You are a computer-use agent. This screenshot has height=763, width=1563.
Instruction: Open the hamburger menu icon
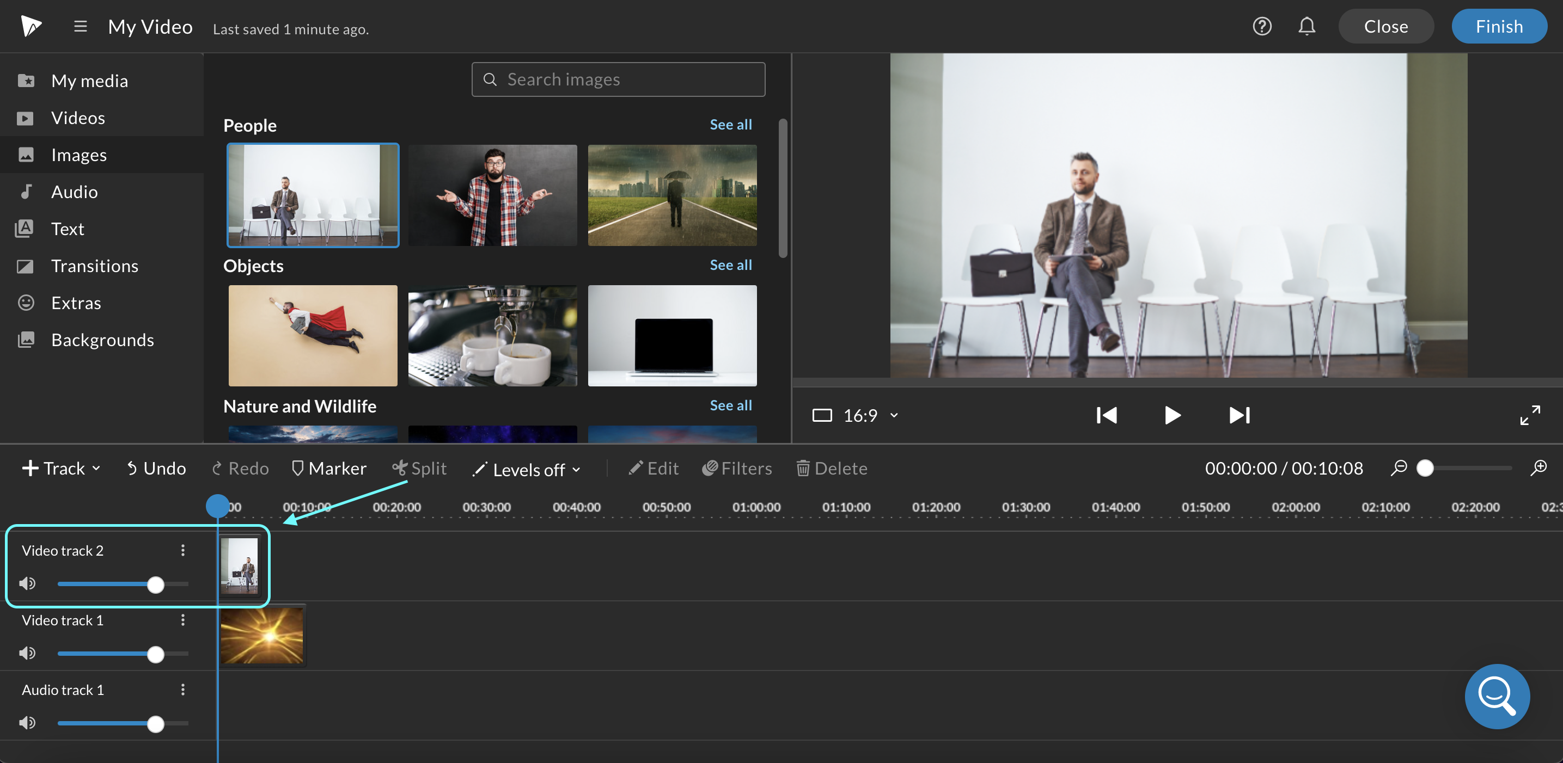coord(80,27)
